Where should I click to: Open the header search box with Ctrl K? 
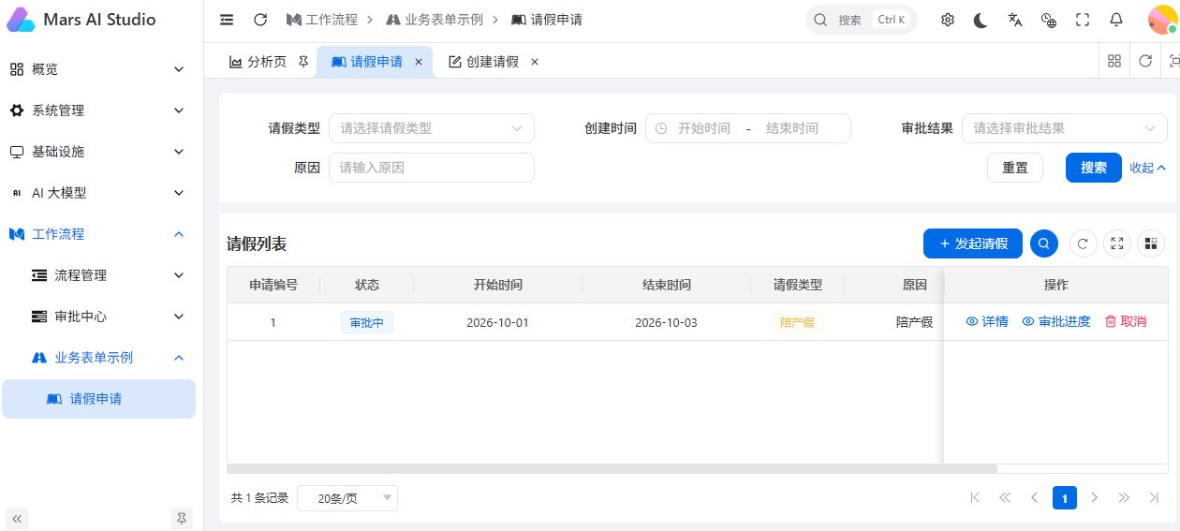pyautogui.click(x=862, y=20)
